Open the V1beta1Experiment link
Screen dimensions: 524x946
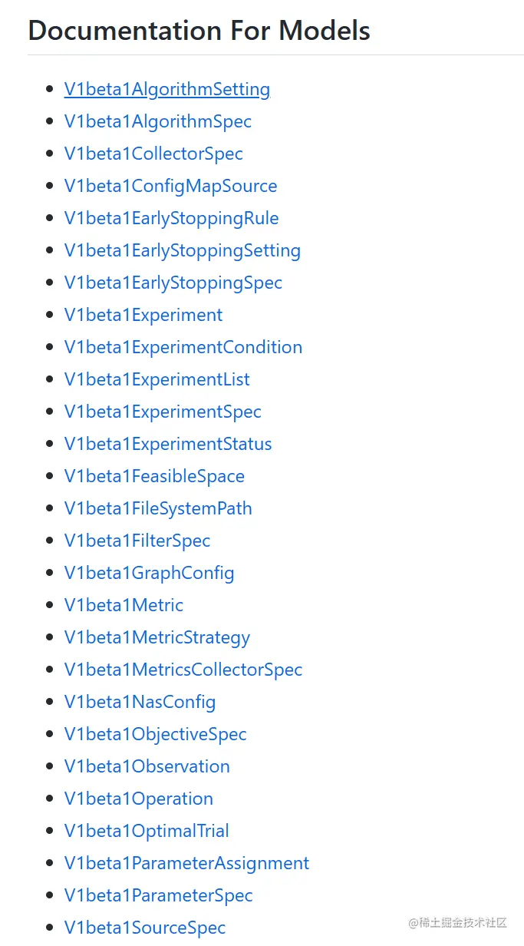[x=143, y=316]
